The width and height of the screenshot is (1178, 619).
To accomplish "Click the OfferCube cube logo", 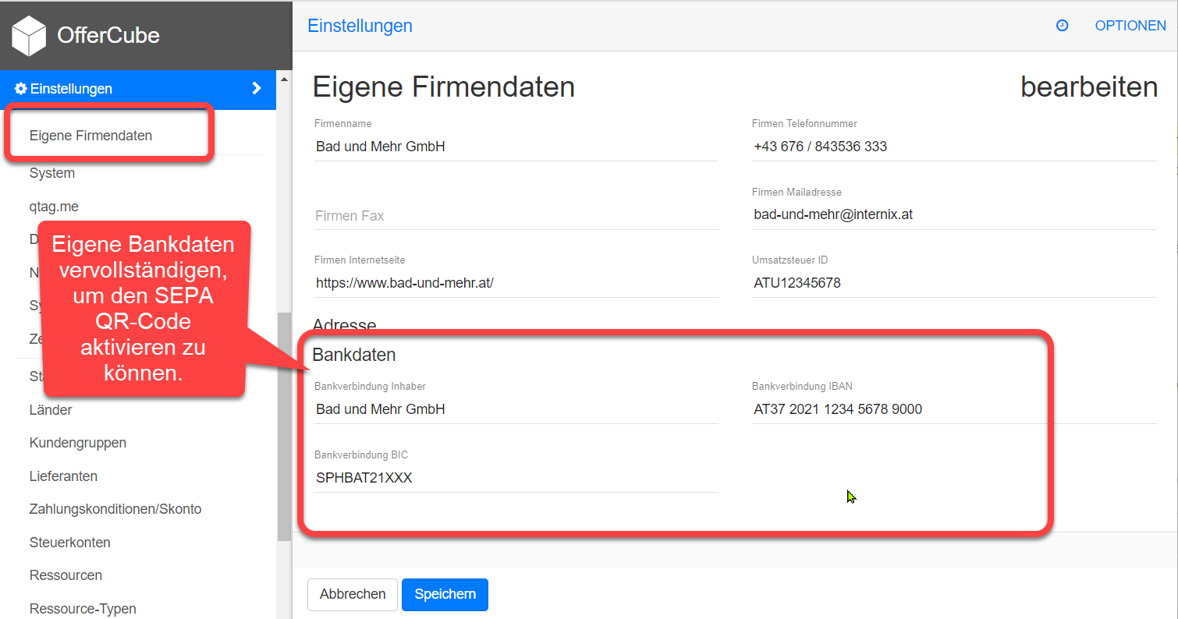I will [x=29, y=36].
